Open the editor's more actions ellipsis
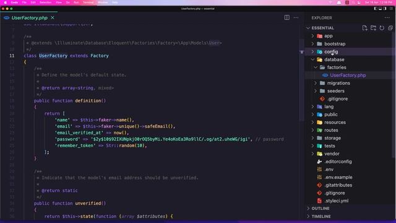The image size is (396, 223). [x=296, y=18]
